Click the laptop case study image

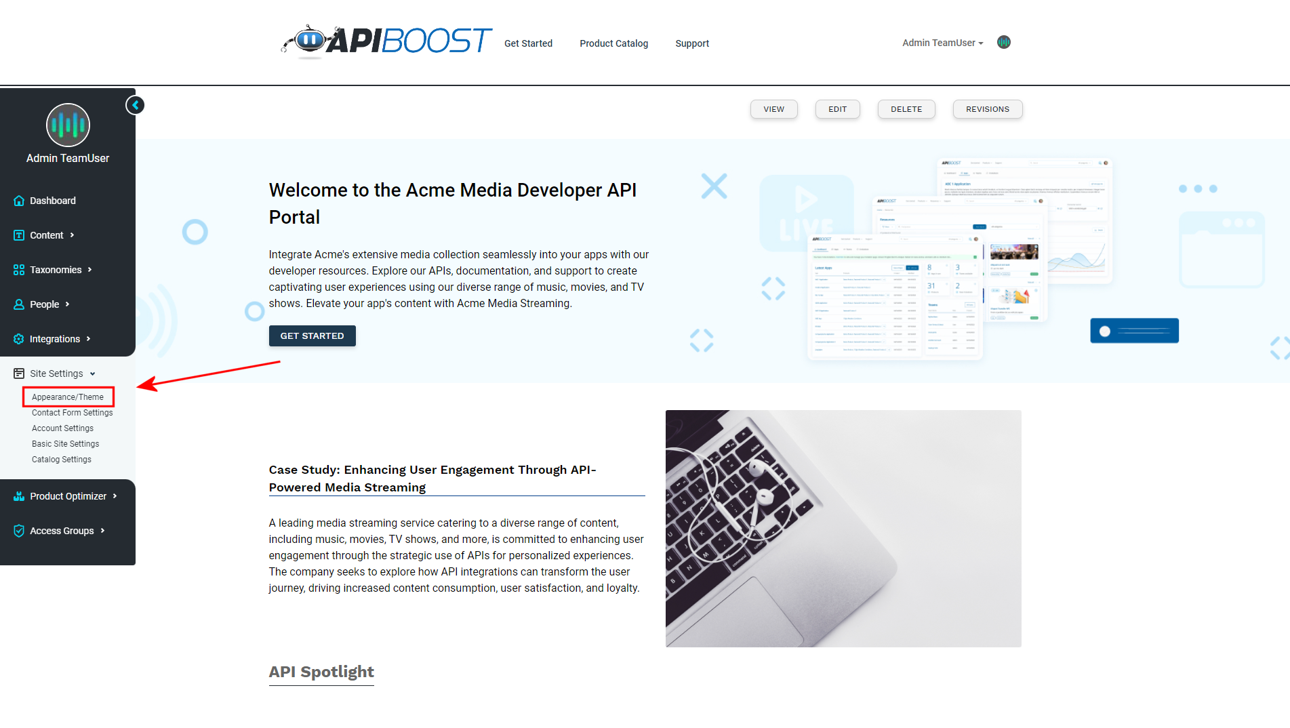pyautogui.click(x=843, y=529)
